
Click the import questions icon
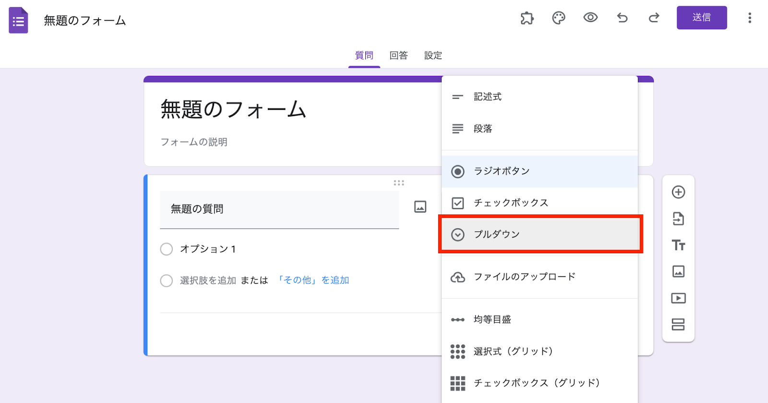(x=678, y=219)
